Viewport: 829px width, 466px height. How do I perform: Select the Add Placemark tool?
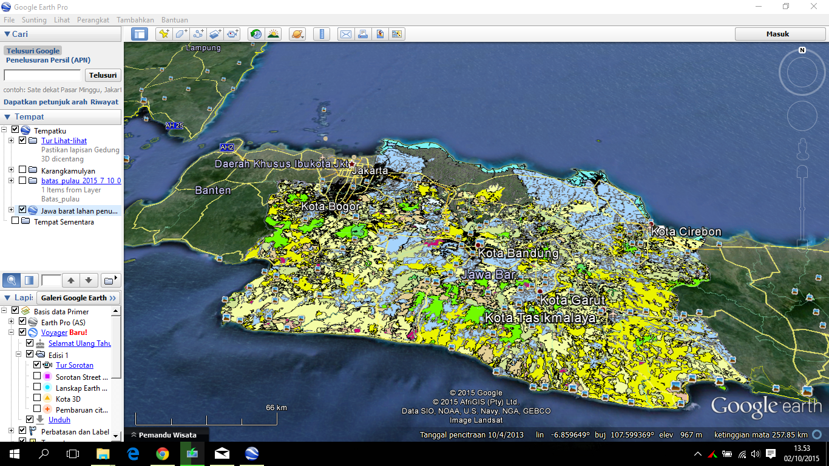(163, 34)
